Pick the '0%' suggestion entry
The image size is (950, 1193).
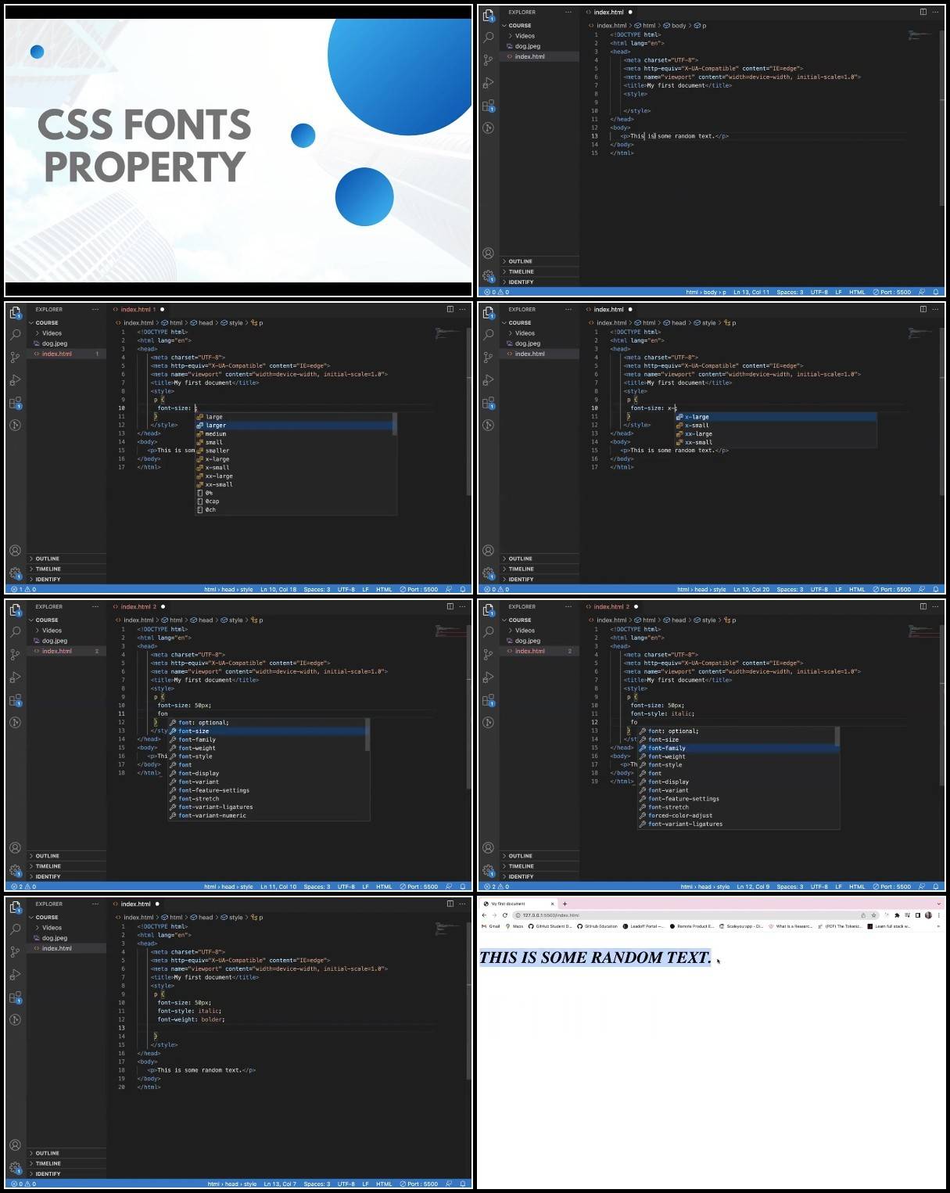(x=296, y=493)
